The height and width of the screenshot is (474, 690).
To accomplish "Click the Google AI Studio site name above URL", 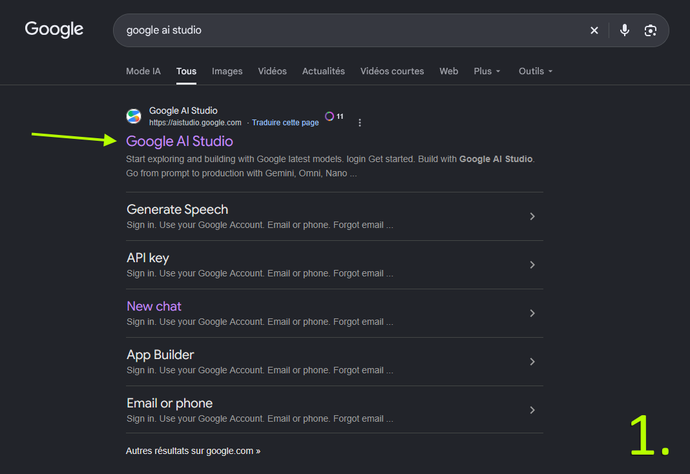I will [183, 110].
